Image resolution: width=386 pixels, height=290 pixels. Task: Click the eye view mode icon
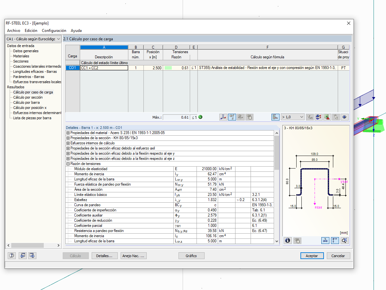[345, 117]
